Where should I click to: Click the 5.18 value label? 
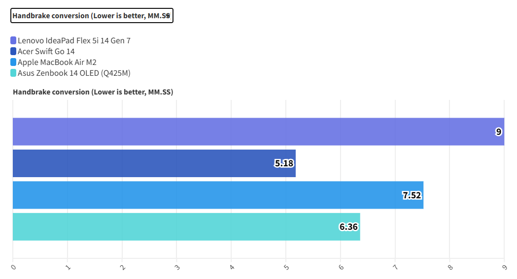click(x=284, y=163)
